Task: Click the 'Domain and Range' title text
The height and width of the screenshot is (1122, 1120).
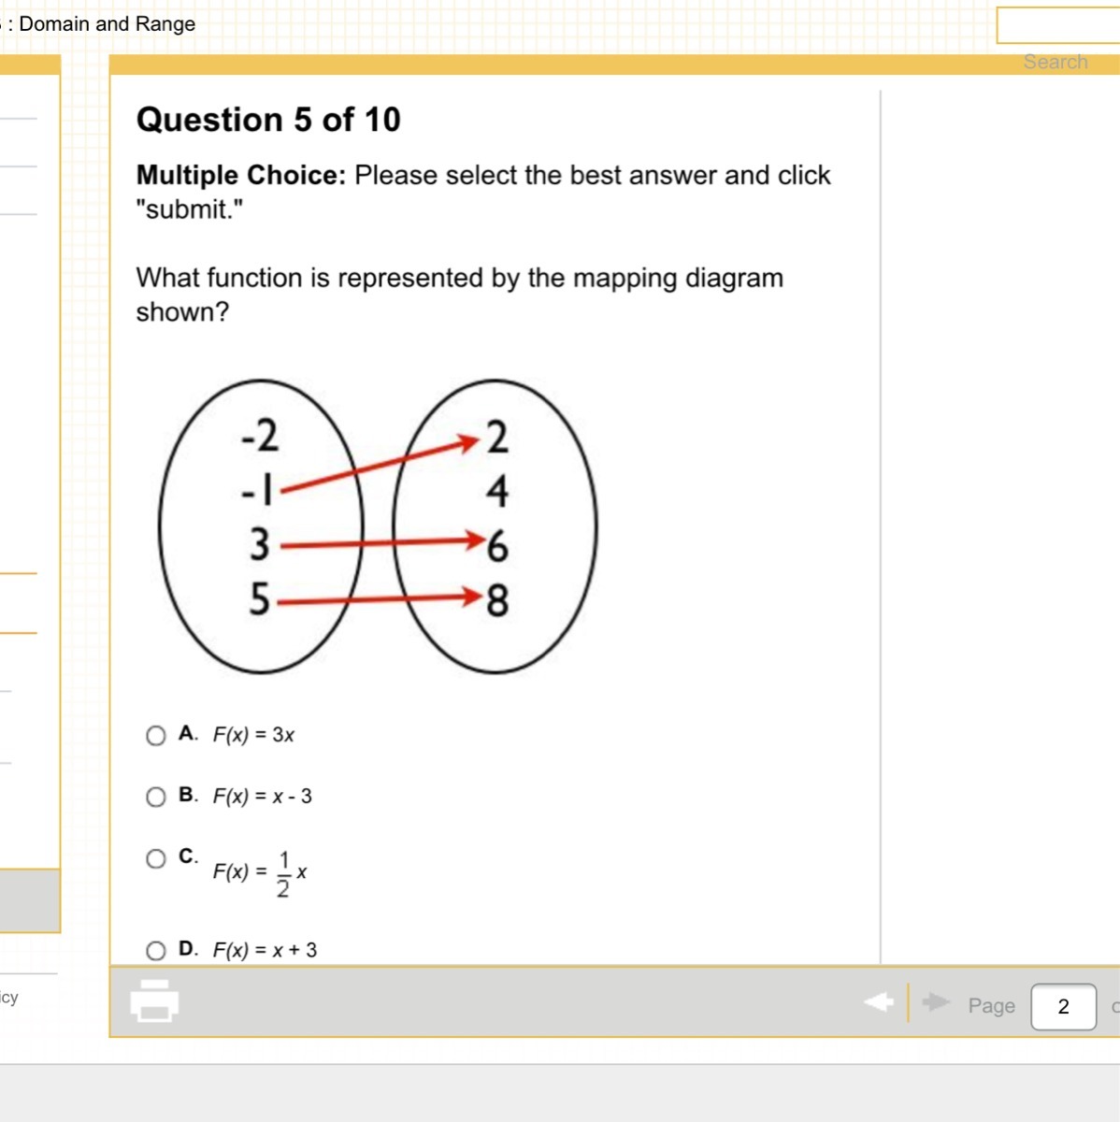Action: (x=108, y=24)
